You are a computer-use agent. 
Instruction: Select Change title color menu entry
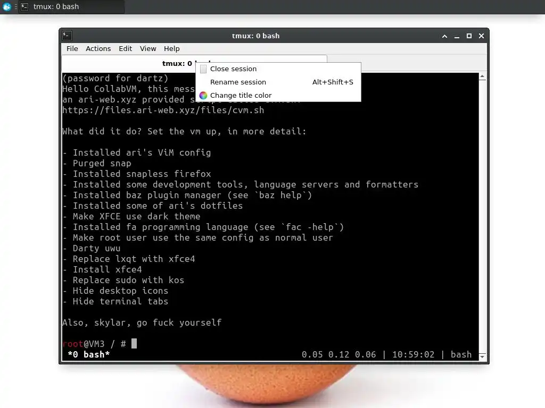[278, 96]
